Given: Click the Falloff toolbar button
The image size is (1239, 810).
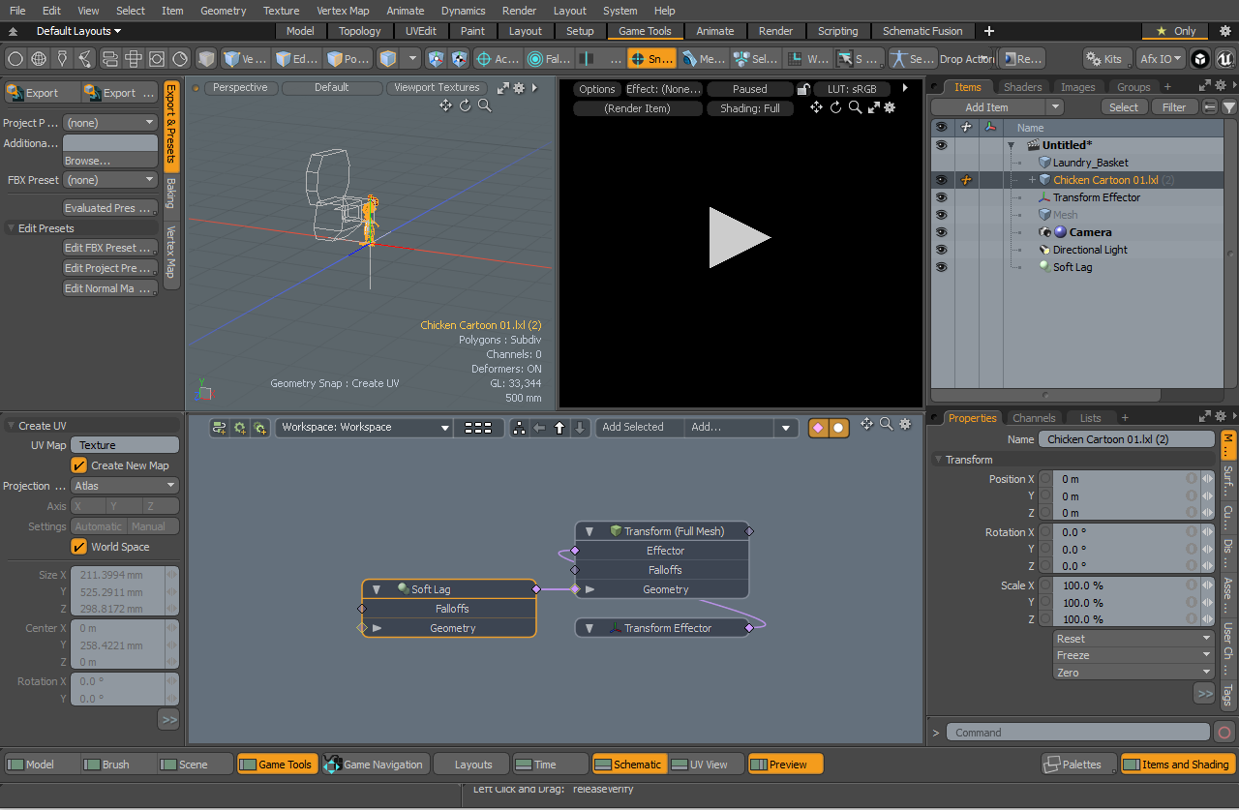Looking at the screenshot, I should pyautogui.click(x=549, y=59).
